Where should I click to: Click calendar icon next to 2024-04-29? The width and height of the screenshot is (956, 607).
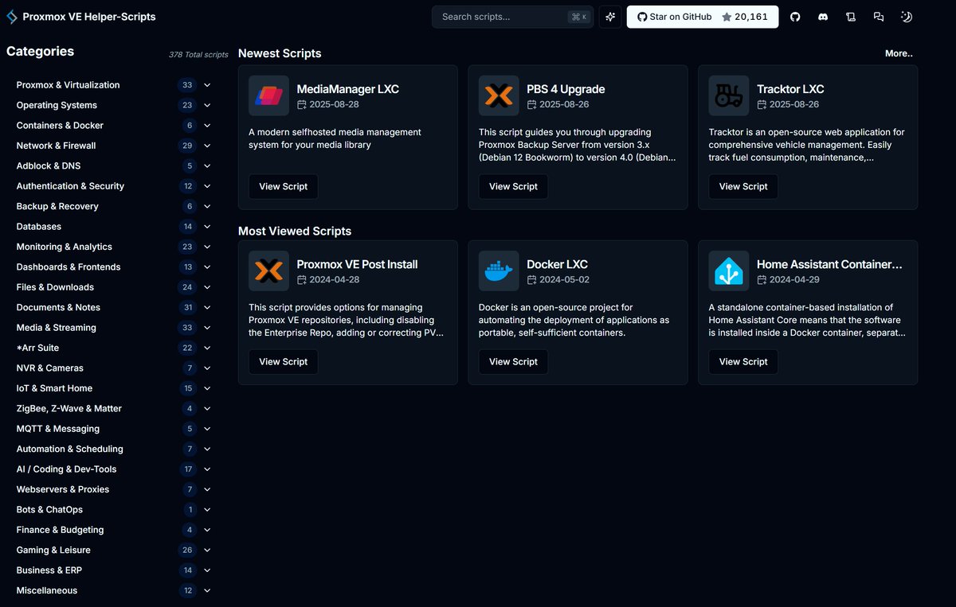[762, 280]
